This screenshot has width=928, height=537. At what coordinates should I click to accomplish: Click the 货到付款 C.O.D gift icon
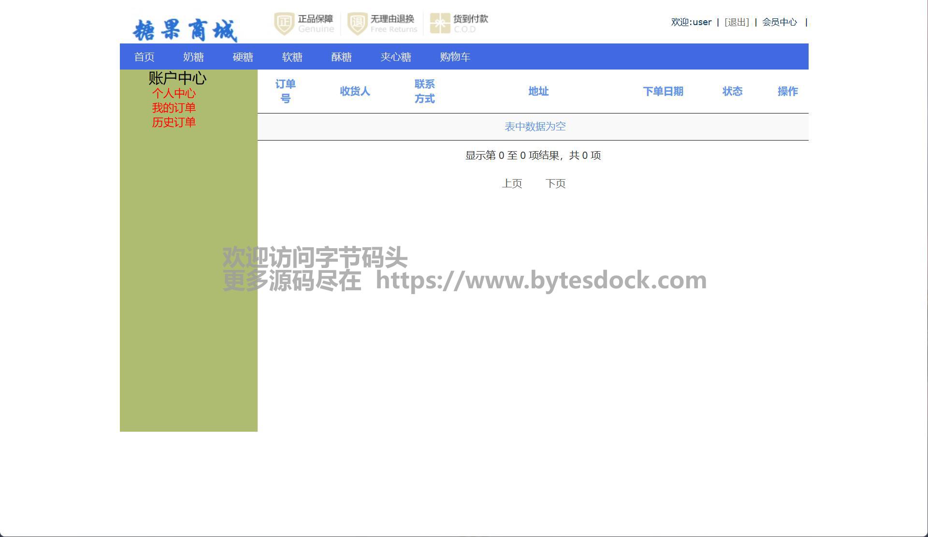(x=440, y=24)
